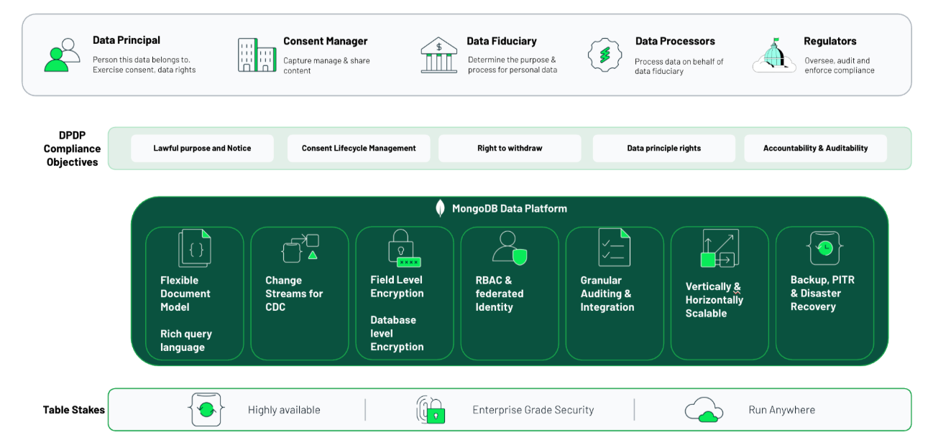
Task: Click the Run Anywhere cloud icon
Action: (704, 411)
